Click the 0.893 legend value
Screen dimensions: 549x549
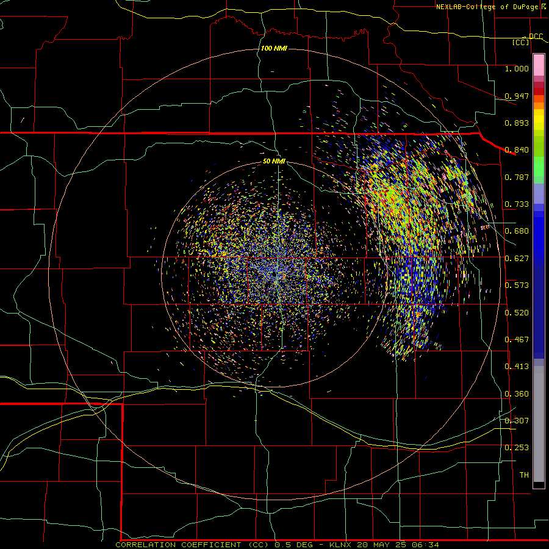[517, 123]
